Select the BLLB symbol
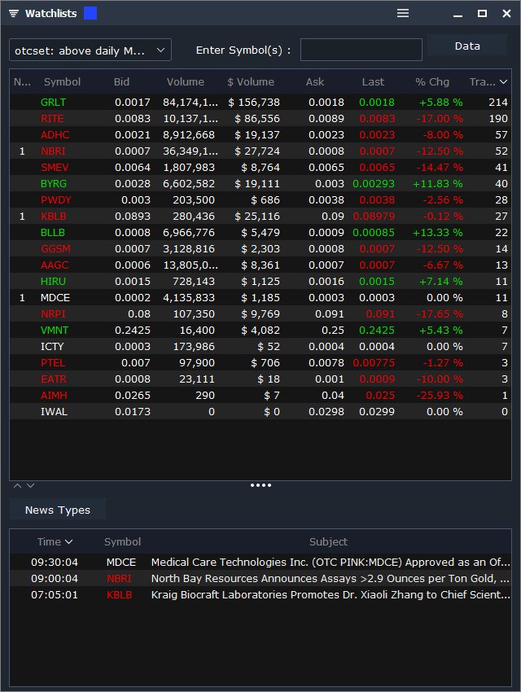This screenshot has height=692, width=521. coord(52,233)
